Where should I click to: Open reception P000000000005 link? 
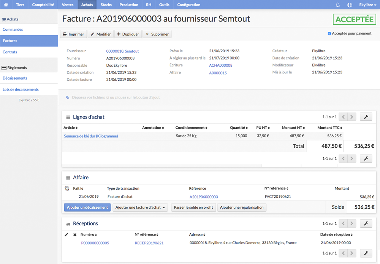[x=95, y=243]
